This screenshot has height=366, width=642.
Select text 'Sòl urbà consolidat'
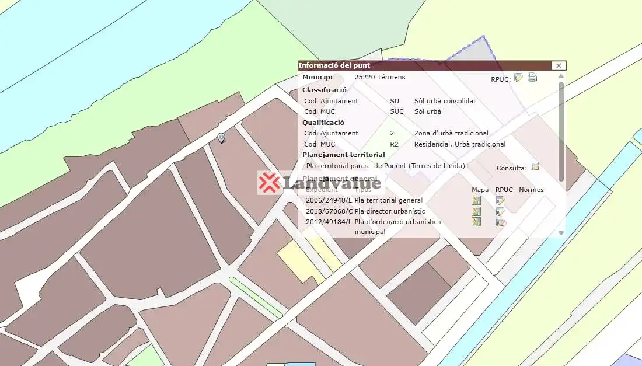point(445,101)
